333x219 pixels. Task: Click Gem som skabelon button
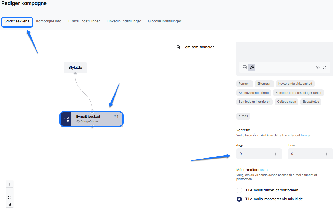point(196,47)
